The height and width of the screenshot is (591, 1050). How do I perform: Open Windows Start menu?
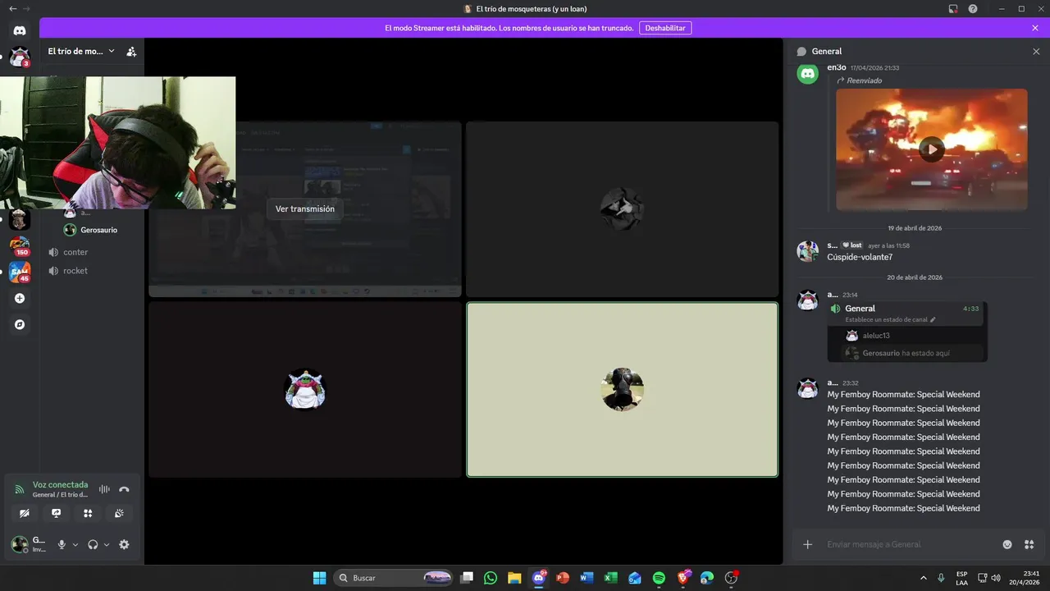[x=319, y=578]
